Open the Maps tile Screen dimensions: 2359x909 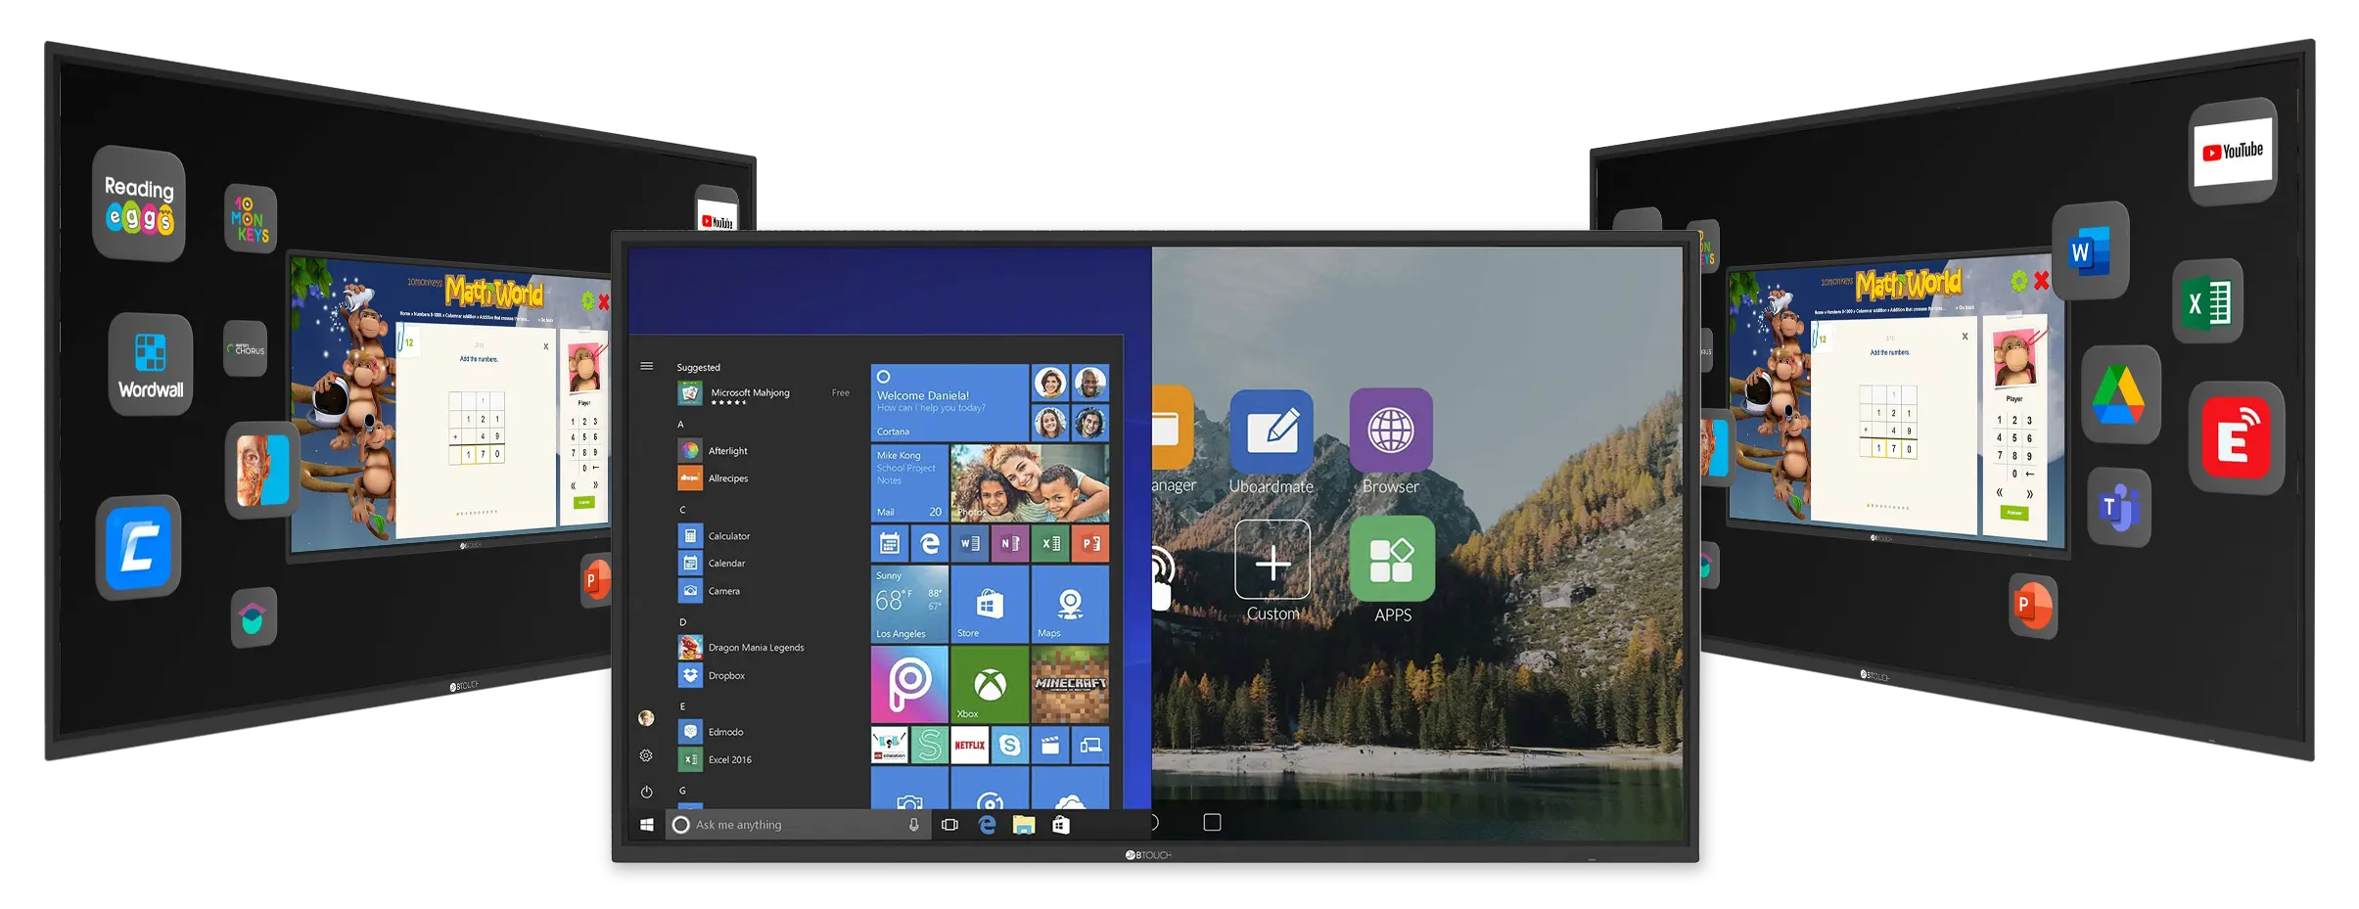point(1070,605)
